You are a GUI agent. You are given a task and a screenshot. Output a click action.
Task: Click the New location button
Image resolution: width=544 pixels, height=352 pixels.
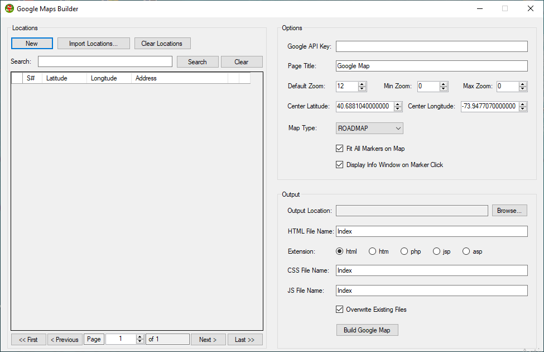[x=32, y=44]
